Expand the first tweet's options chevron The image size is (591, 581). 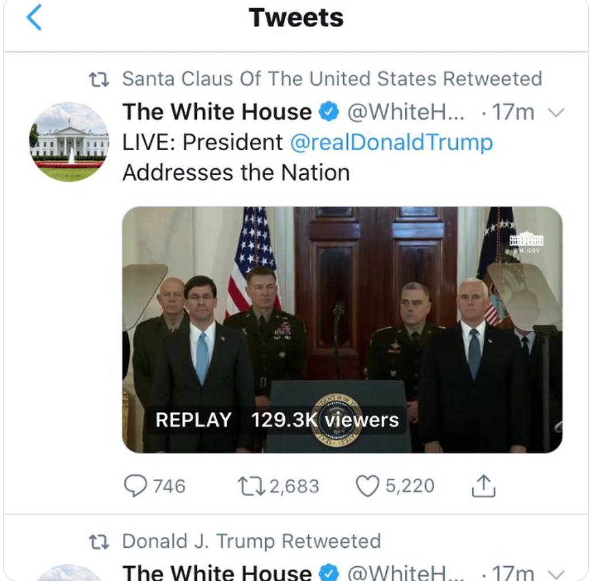pyautogui.click(x=555, y=112)
